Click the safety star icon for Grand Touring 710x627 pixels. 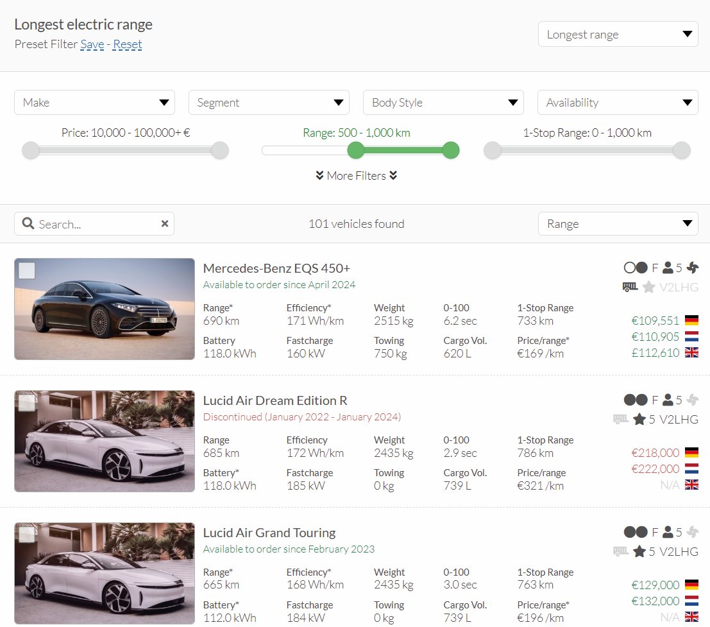[x=639, y=551]
